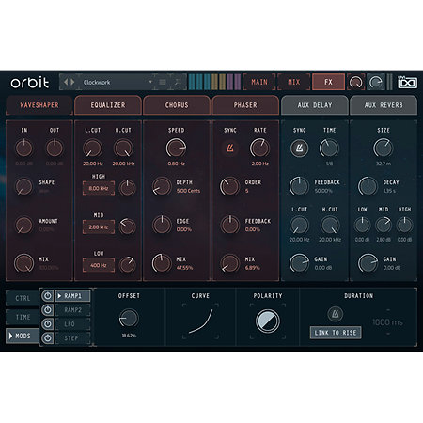Click the Phaser FEEDBACK knob

tap(230, 225)
